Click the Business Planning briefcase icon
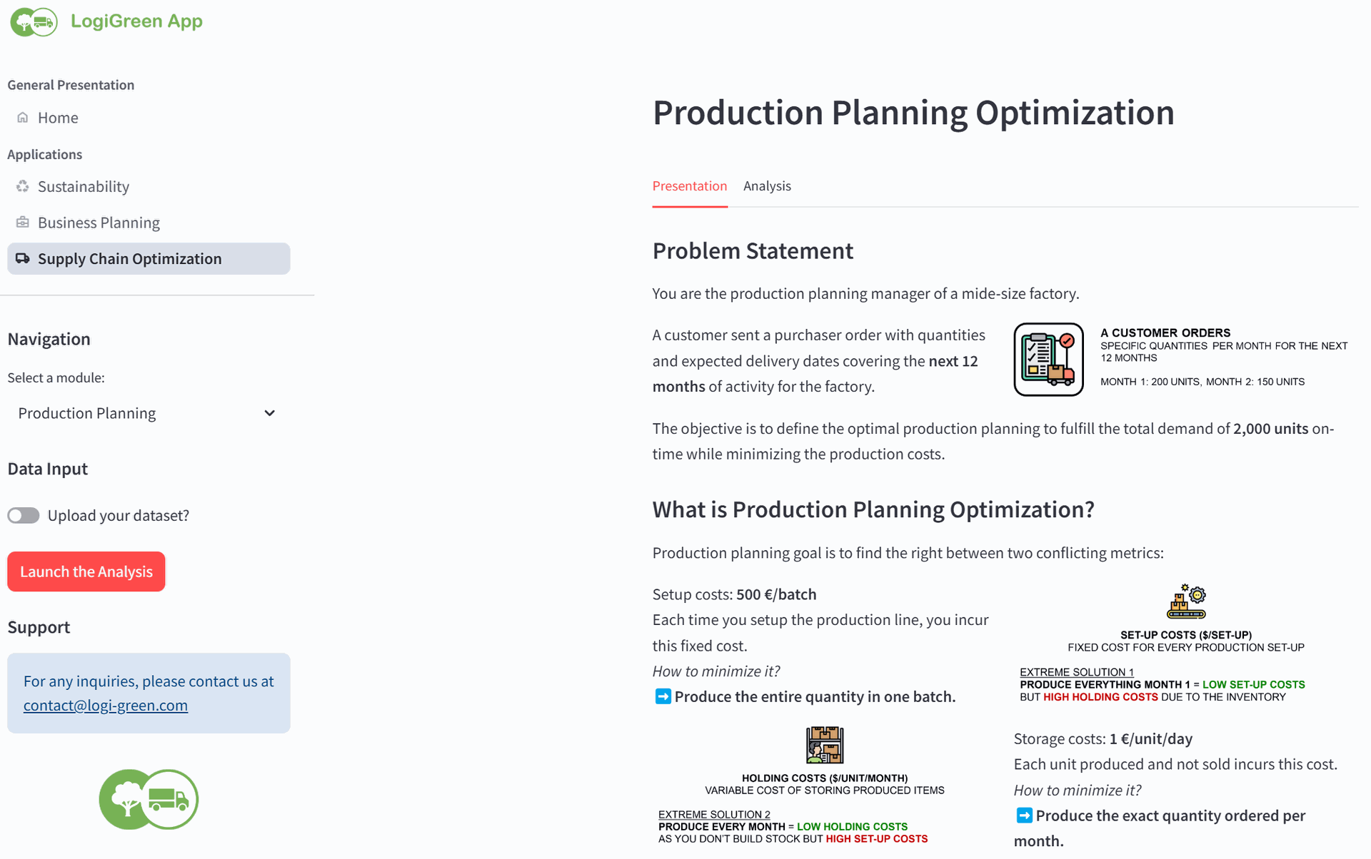This screenshot has width=1371, height=859. [23, 223]
